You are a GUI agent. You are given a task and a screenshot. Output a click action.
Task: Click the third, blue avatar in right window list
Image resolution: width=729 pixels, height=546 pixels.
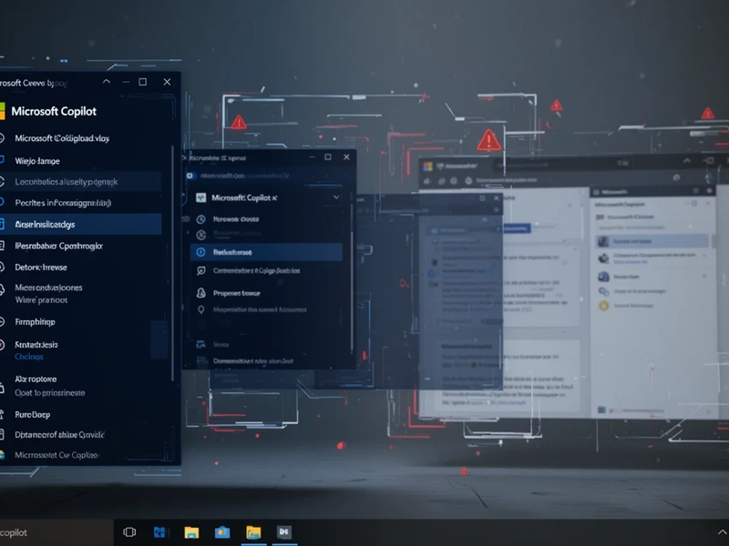[x=603, y=277]
